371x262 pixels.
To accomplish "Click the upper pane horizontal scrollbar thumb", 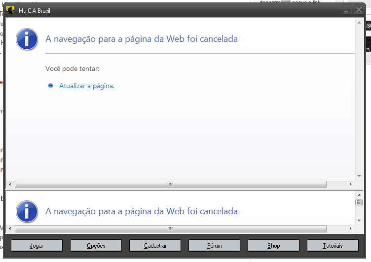I will [x=170, y=185].
